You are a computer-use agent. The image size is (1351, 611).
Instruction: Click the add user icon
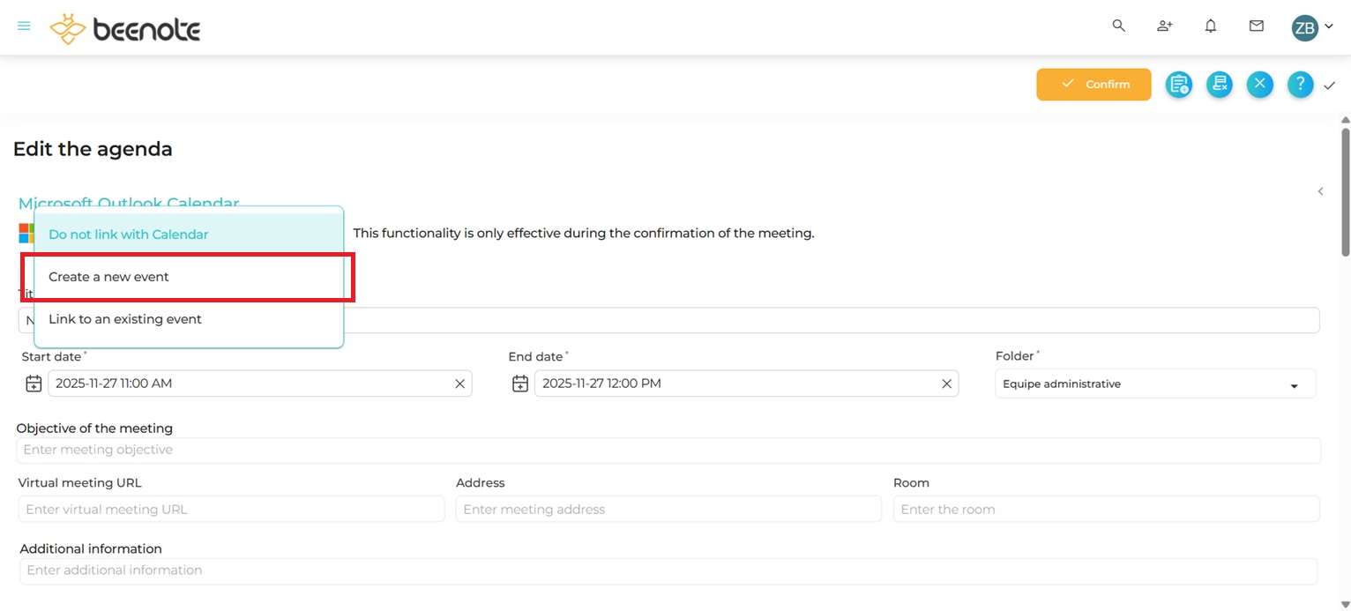[x=1164, y=26]
